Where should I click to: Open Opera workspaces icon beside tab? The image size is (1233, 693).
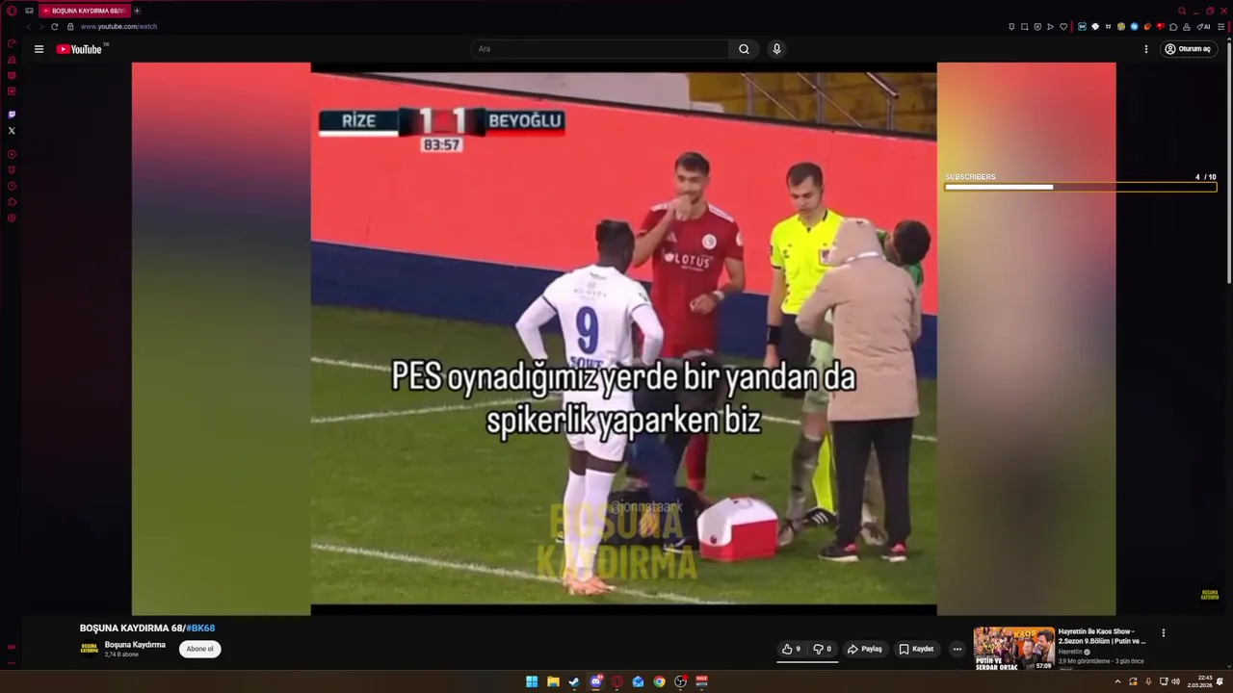tap(29, 11)
